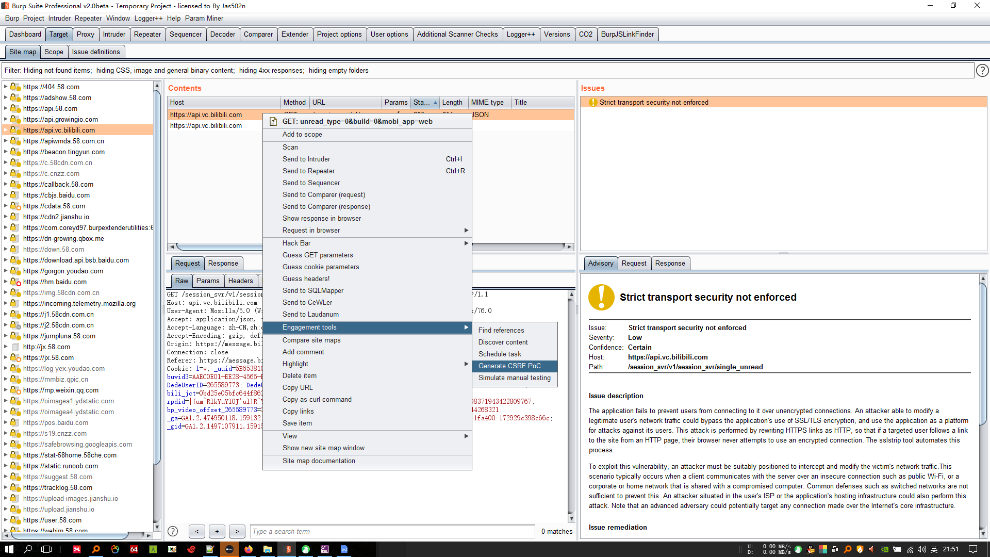The width and height of the screenshot is (990, 557).
Task: Click the plus button beside search box
Action: (x=217, y=531)
